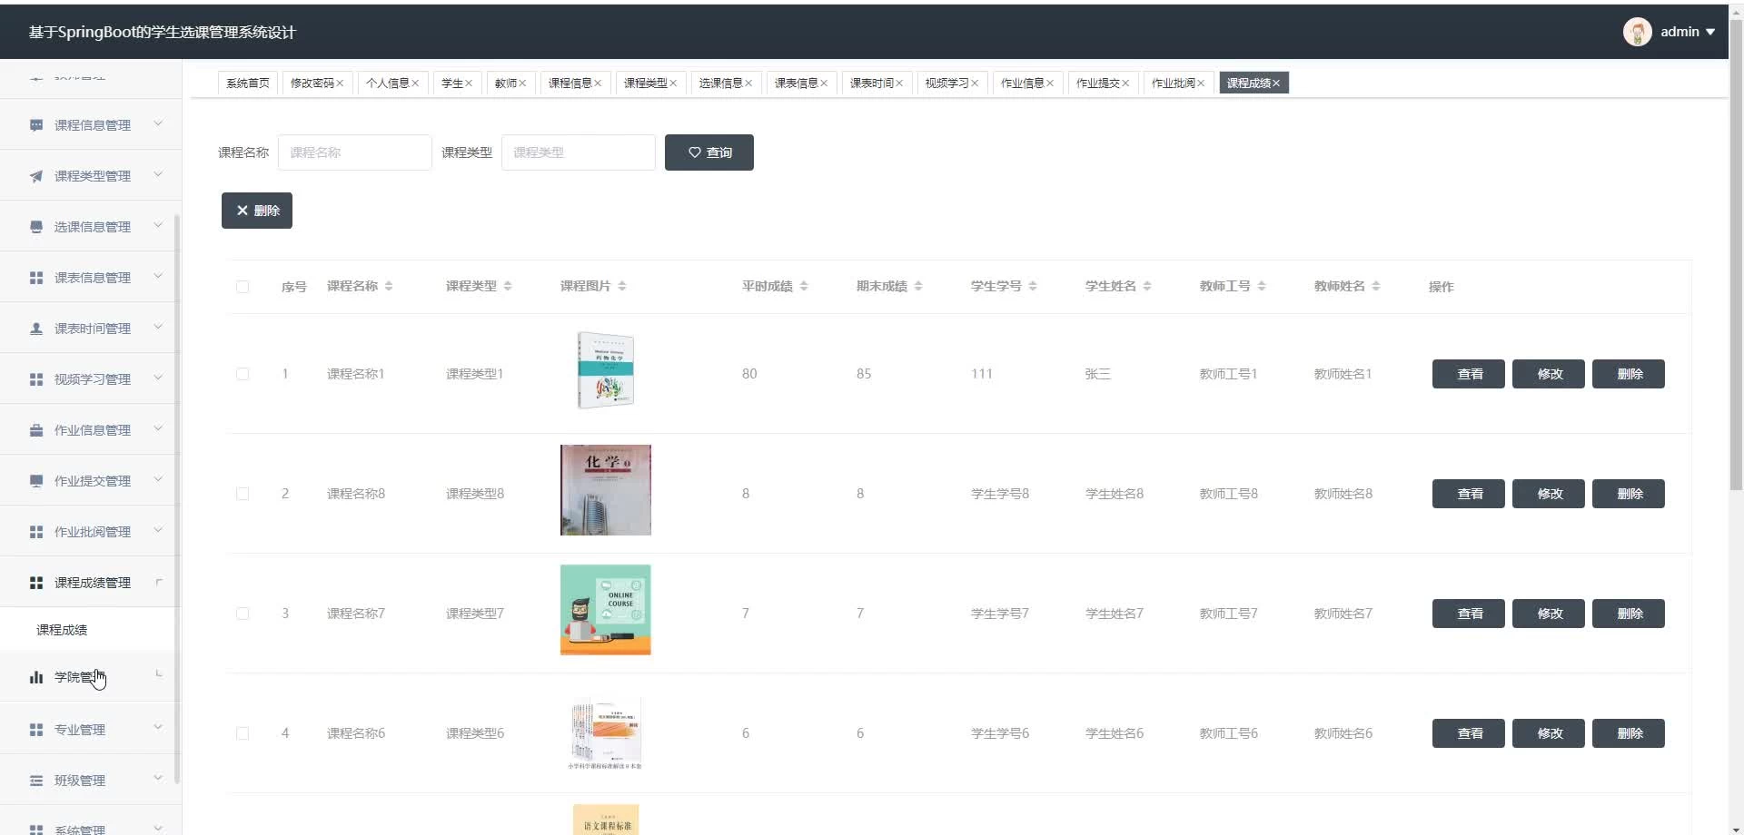Click the 选课信息管理 sidebar icon

coord(36,227)
